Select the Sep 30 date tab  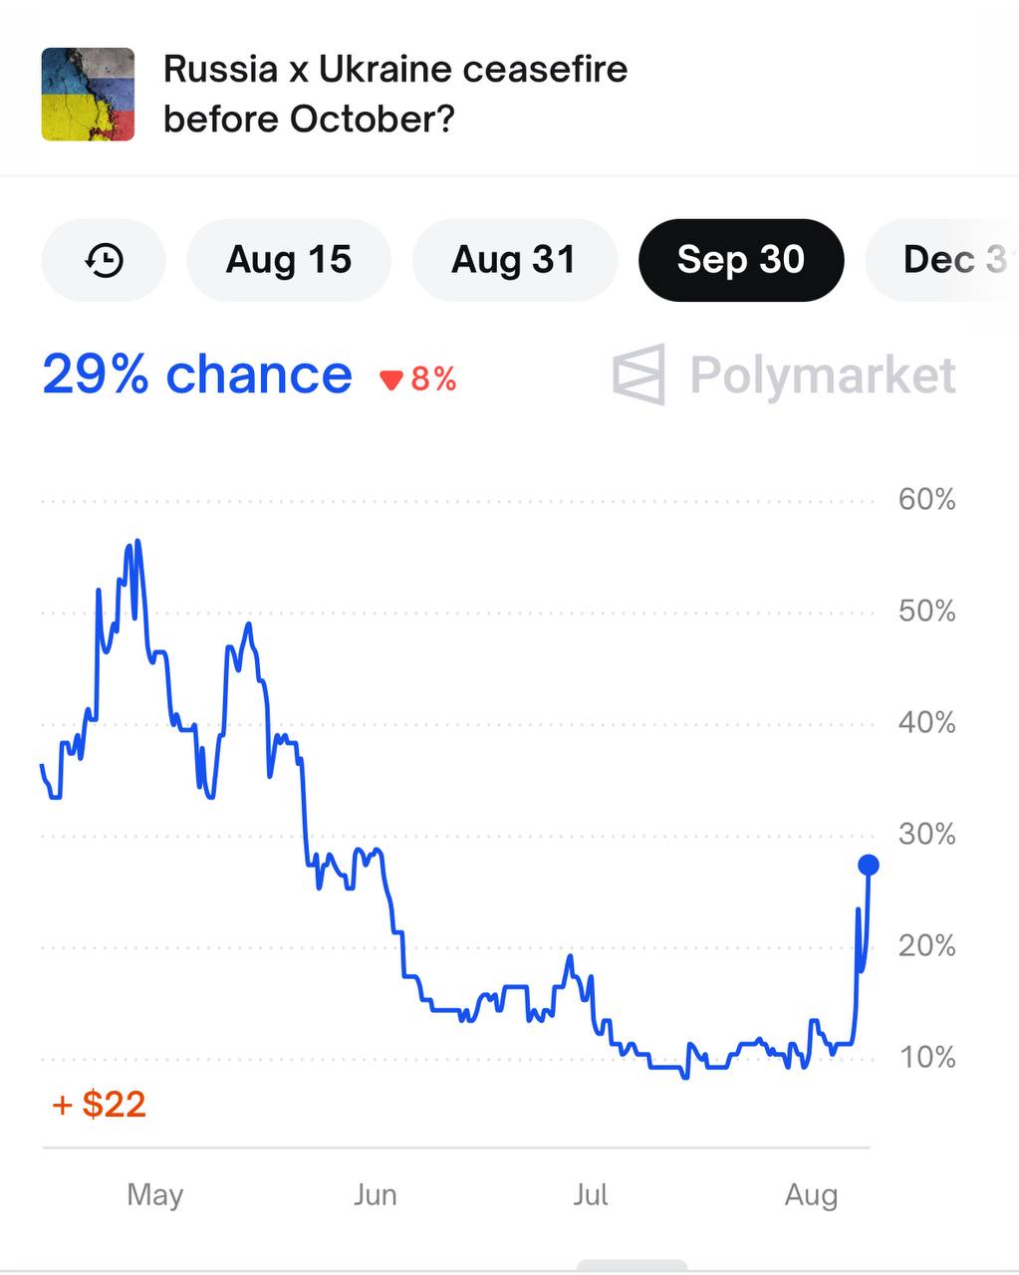tap(741, 260)
